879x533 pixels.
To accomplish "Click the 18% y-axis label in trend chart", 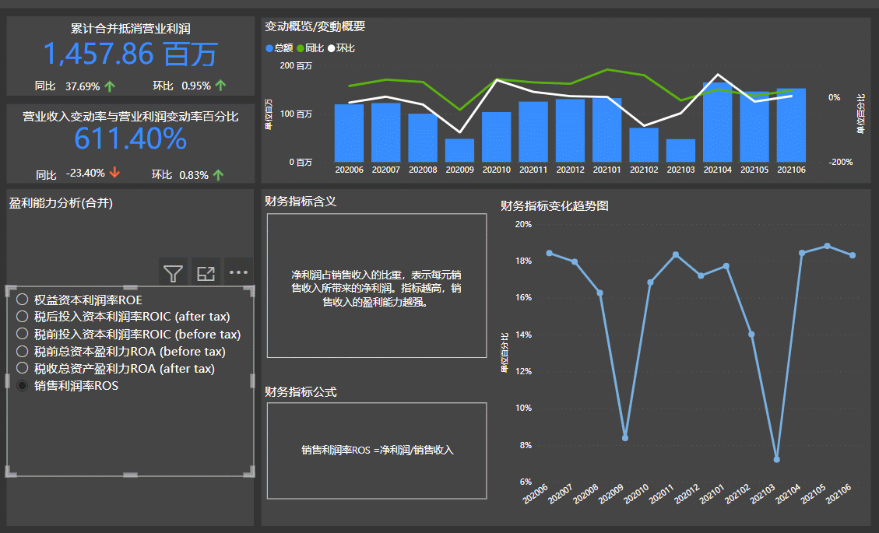I will coord(524,261).
